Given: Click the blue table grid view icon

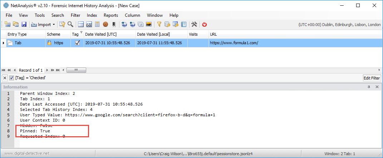Looking at the screenshot, I should [81, 24].
